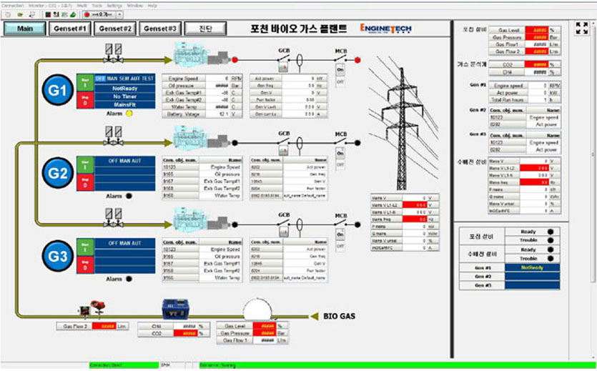597x371 pixels.
Task: Click the blue G2 circle badge
Action: pyautogui.click(x=57, y=173)
